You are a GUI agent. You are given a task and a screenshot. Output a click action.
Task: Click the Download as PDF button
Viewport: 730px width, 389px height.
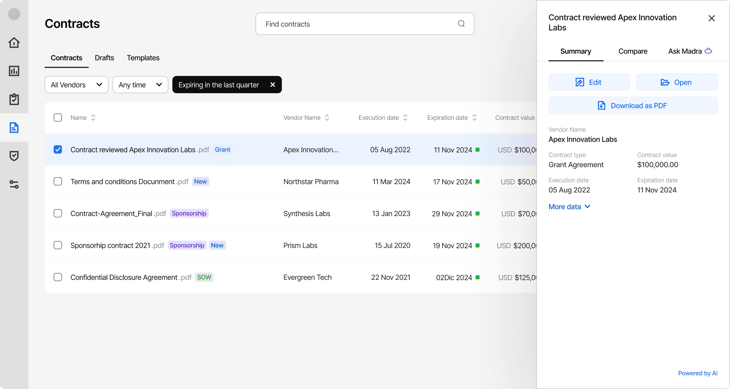pos(633,106)
